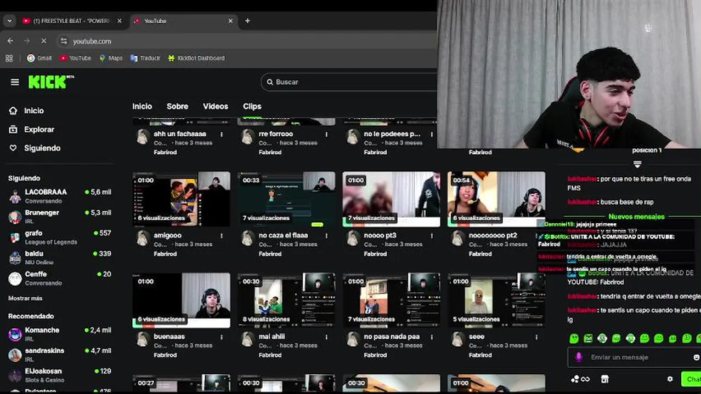Image resolution: width=701 pixels, height=394 pixels.
Task: Expand the tab search dropdown arrow
Action: coord(9,21)
